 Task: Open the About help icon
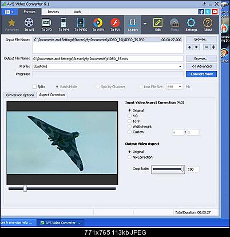[208, 25]
